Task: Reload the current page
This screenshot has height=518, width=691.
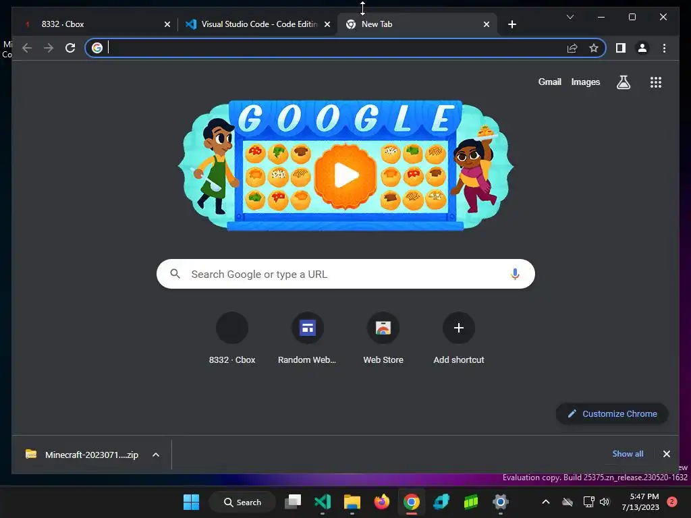Action: coord(70,48)
